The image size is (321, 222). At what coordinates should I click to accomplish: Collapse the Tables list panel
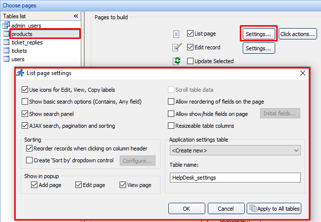coord(76,16)
